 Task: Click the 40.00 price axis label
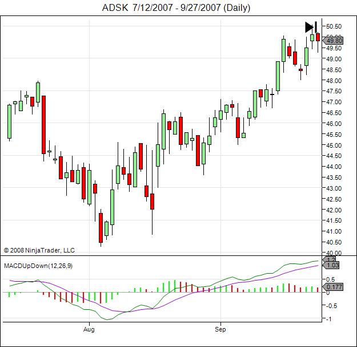pos(334,253)
